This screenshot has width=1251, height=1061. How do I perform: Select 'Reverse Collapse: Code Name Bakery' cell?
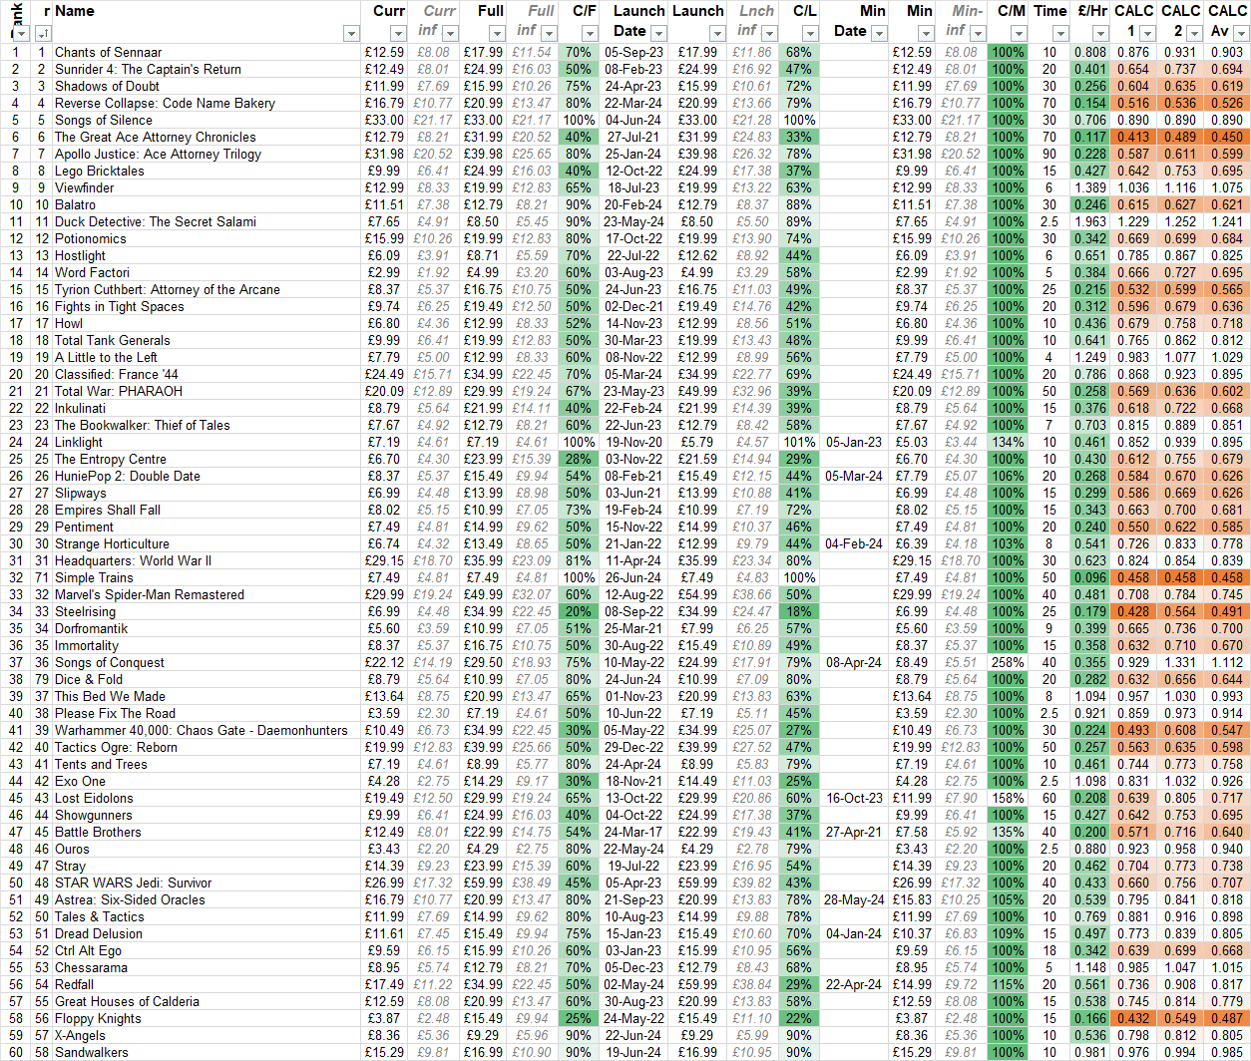(207, 103)
